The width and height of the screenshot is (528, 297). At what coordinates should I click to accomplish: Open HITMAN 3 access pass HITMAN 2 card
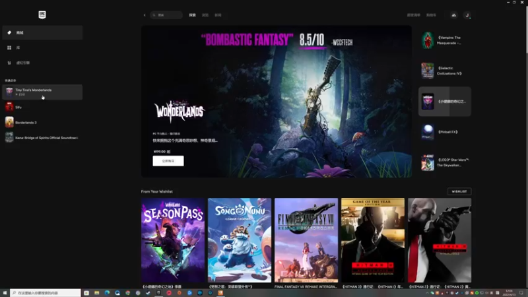pyautogui.click(x=440, y=240)
